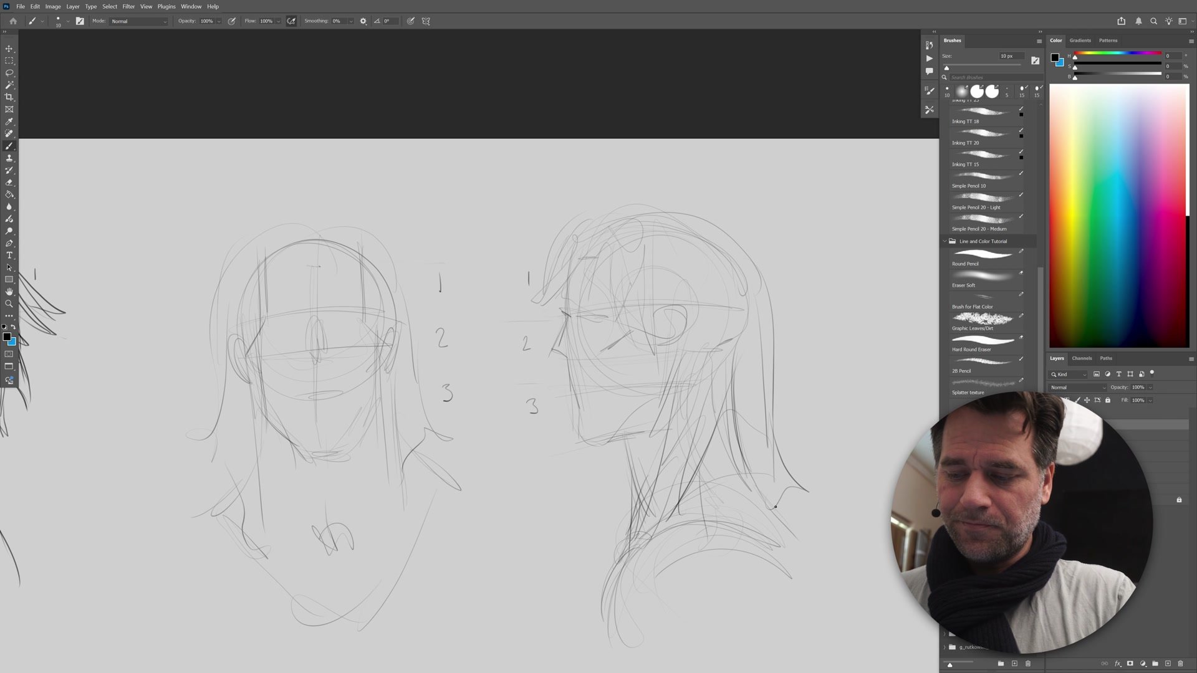The width and height of the screenshot is (1197, 673).
Task: Select the Zoom tool
Action: (9, 304)
